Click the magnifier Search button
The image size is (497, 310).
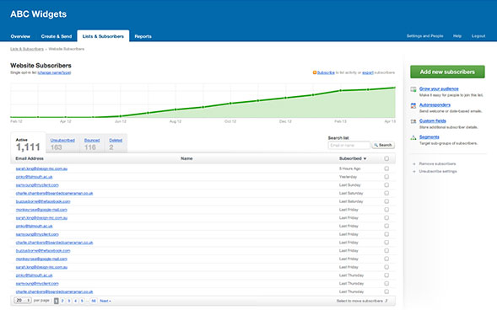(x=383, y=145)
